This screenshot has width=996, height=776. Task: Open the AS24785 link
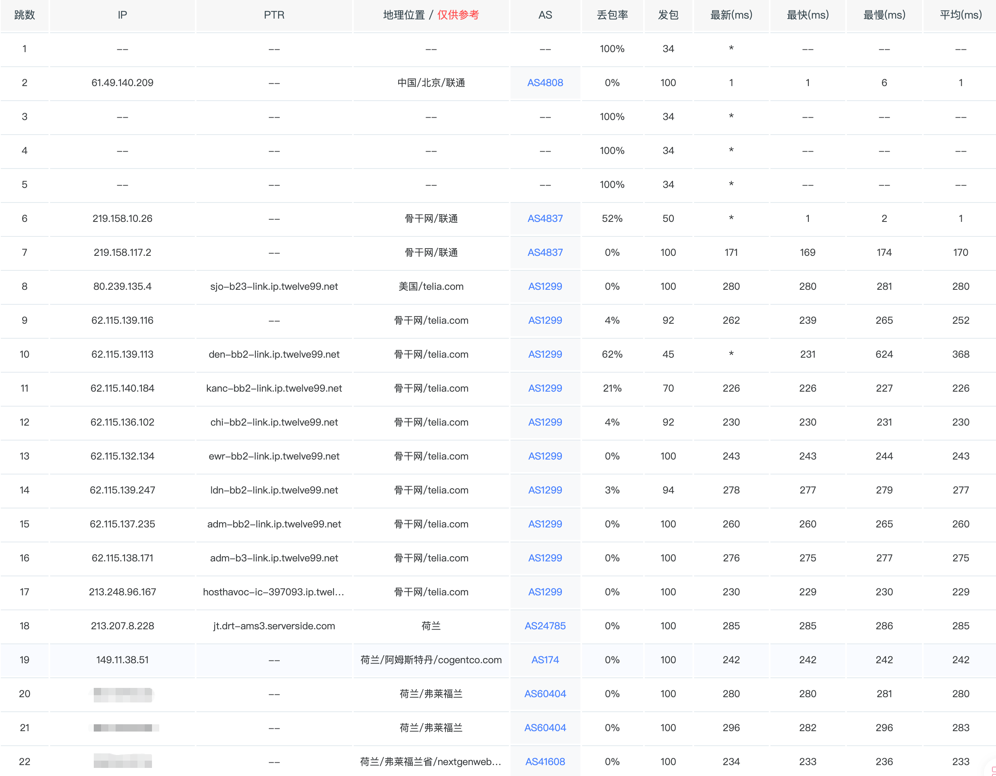545,626
